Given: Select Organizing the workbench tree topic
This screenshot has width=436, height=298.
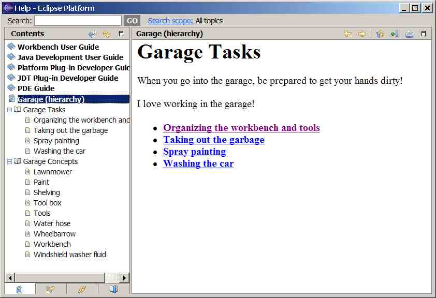Looking at the screenshot, I should (x=81, y=120).
